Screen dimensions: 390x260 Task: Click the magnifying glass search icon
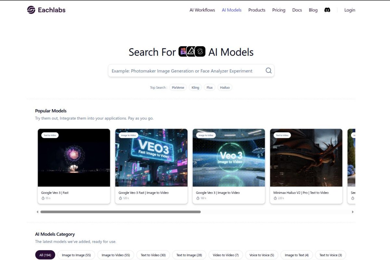coord(268,71)
